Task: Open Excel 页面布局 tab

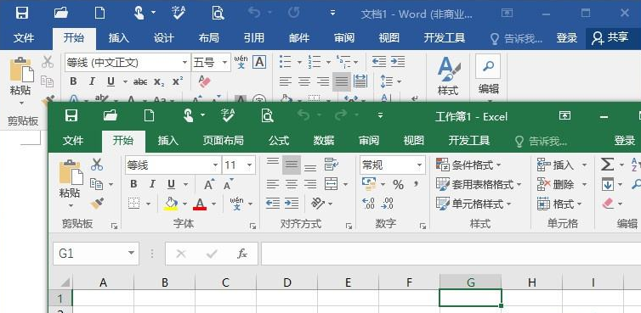Action: [x=224, y=140]
